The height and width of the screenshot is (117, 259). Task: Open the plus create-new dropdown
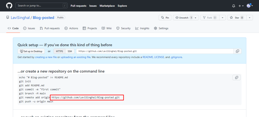tap(241, 6)
